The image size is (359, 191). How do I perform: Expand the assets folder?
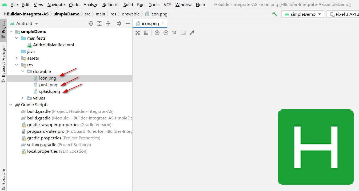pos(17,58)
